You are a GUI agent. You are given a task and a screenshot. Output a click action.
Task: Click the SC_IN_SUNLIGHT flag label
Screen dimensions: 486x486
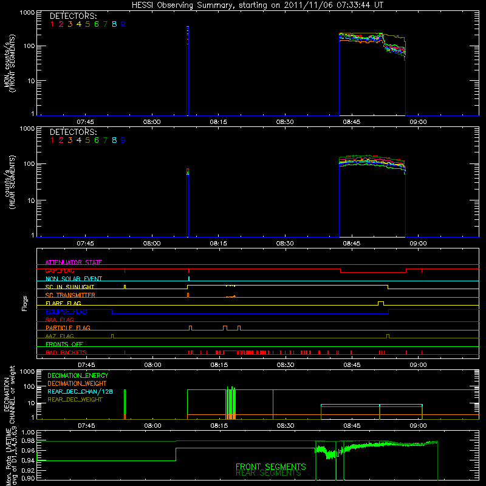70,287
